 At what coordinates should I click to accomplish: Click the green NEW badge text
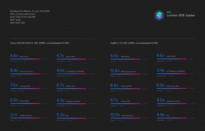(169, 12)
